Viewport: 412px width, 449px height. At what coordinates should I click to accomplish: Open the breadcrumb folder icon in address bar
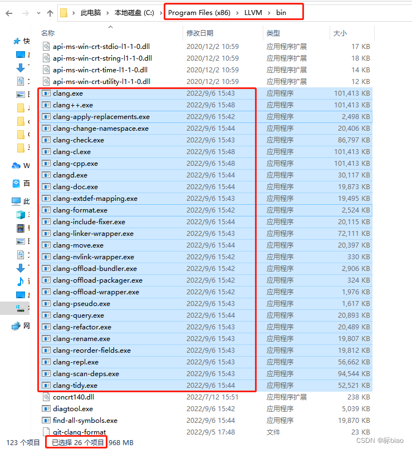[64, 13]
